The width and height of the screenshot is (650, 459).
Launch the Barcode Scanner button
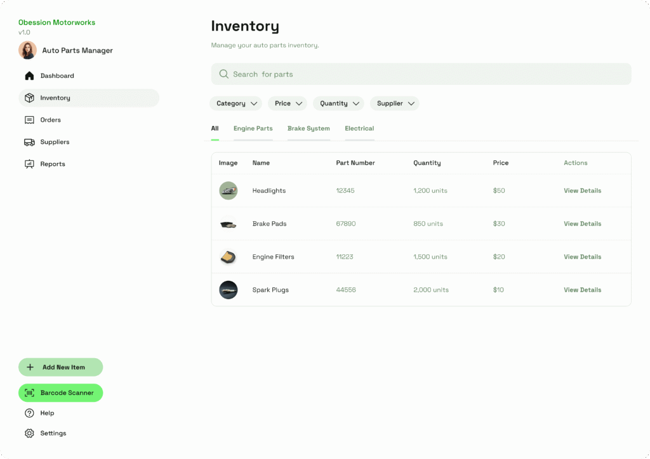[x=60, y=393]
